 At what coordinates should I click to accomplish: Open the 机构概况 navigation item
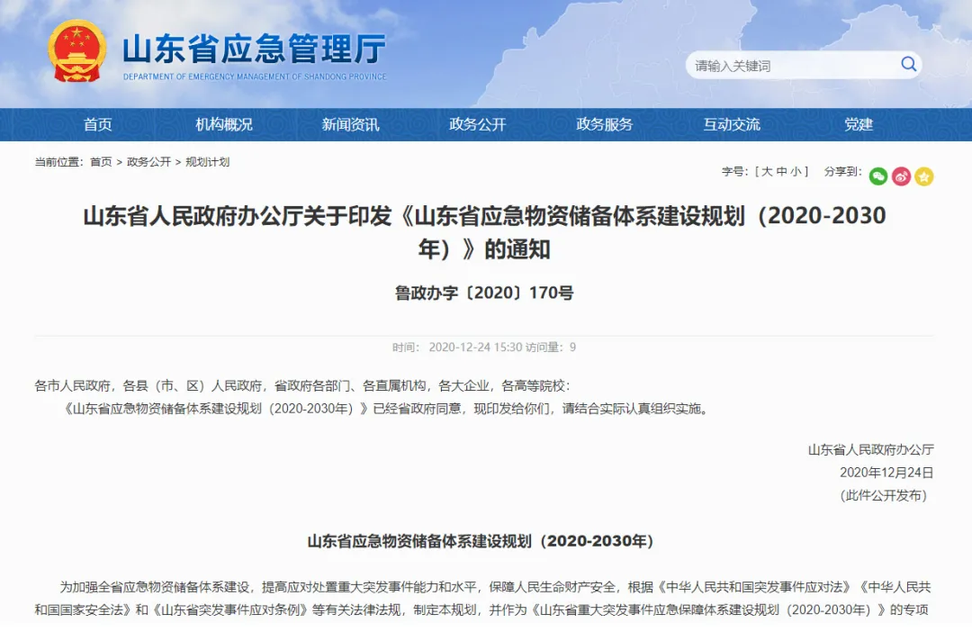pyautogui.click(x=224, y=124)
